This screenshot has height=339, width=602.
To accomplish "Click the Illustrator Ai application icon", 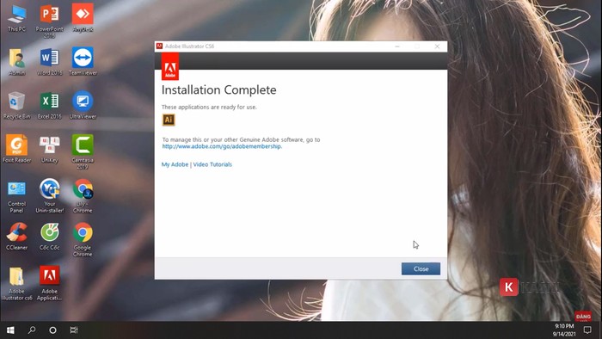I will click(169, 120).
